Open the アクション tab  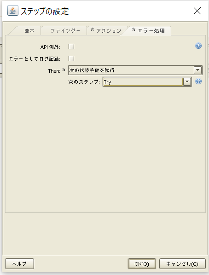pos(106,31)
